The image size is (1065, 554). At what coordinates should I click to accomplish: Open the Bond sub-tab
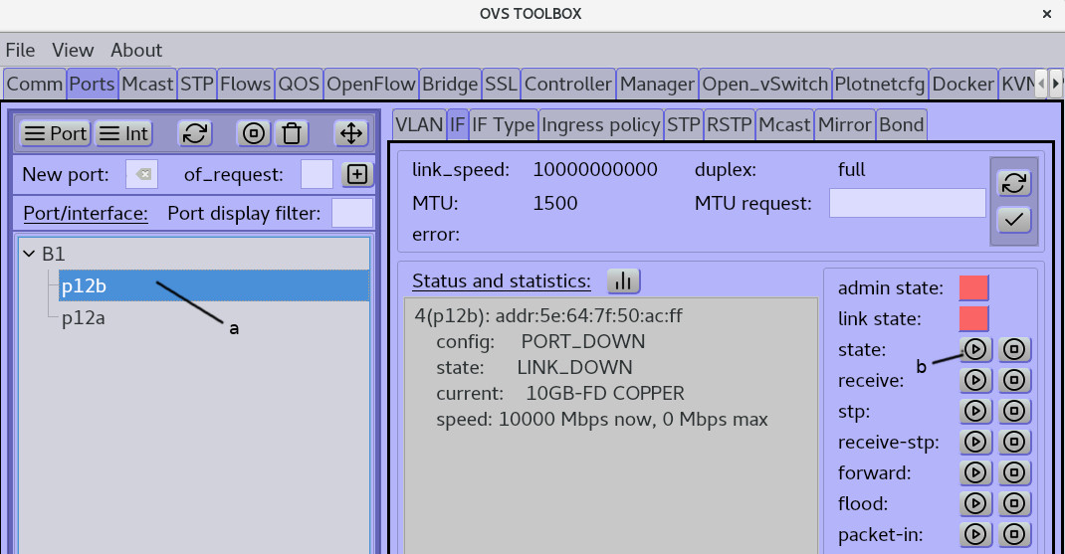coord(902,125)
